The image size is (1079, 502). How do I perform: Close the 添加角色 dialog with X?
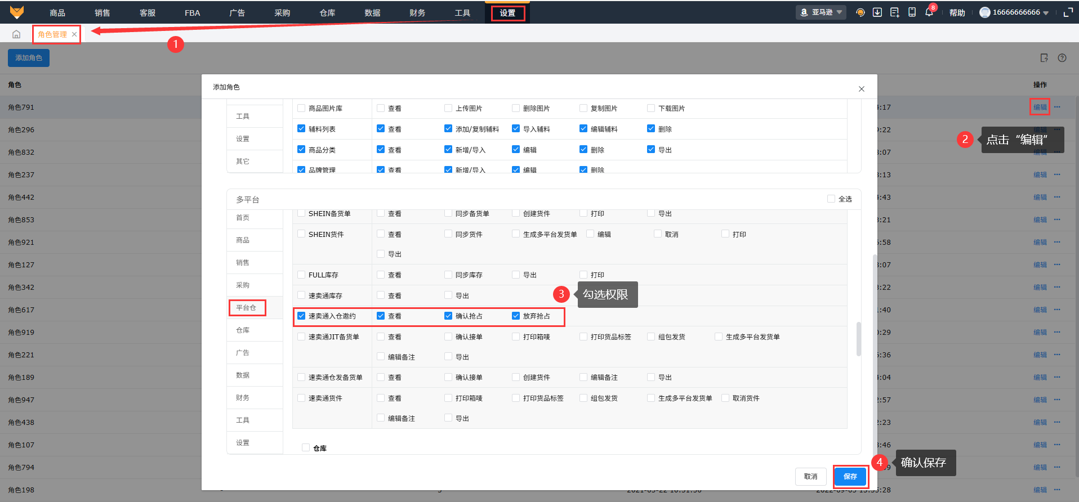coord(861,89)
